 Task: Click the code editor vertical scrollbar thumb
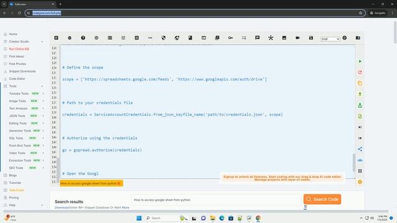(354, 162)
